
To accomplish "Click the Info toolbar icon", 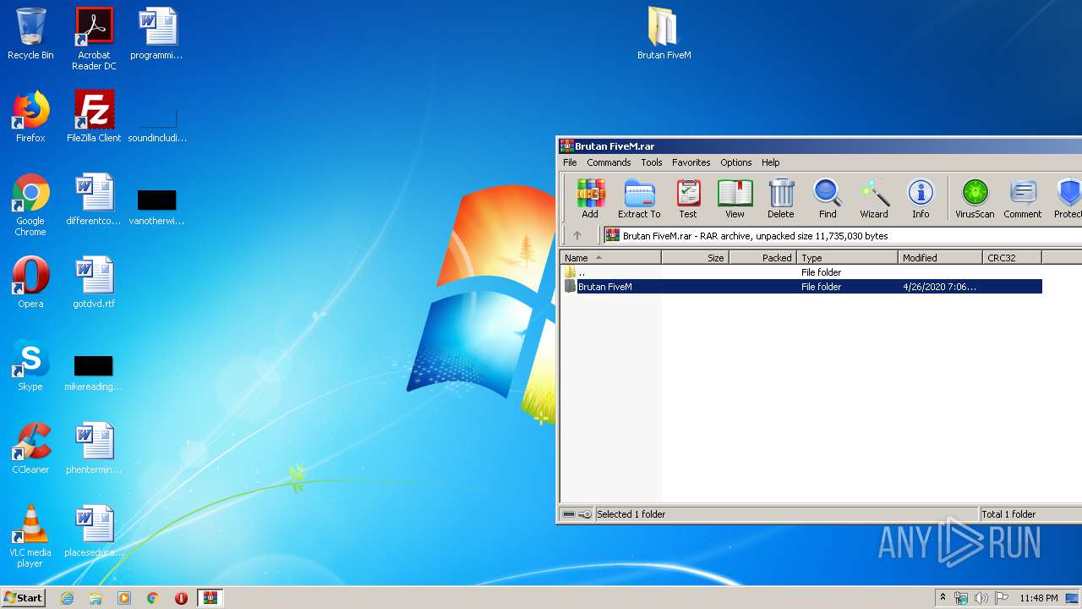I will point(921,199).
